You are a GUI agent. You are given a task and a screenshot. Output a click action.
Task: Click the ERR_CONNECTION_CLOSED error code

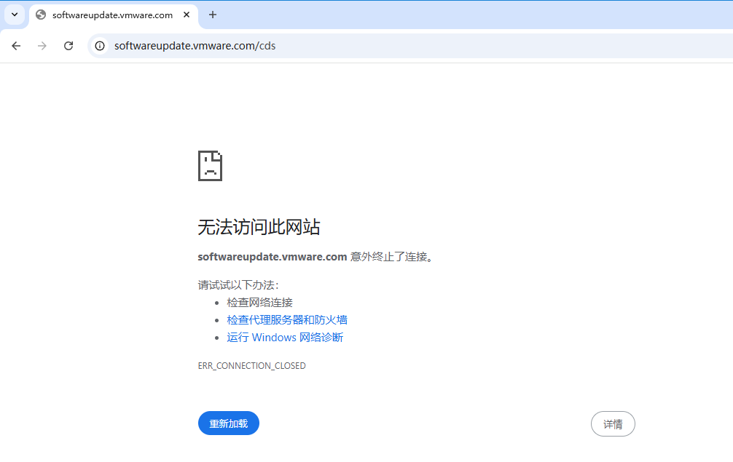coord(251,366)
